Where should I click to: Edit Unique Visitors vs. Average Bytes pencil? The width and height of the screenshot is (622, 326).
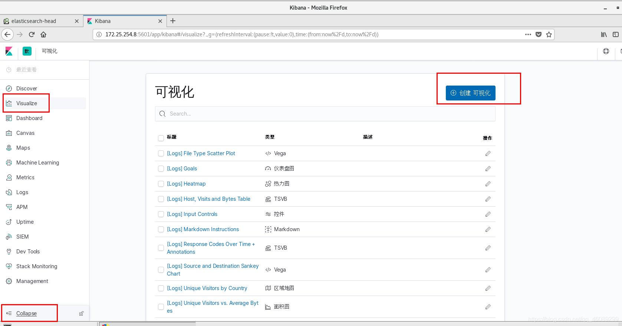488,307
